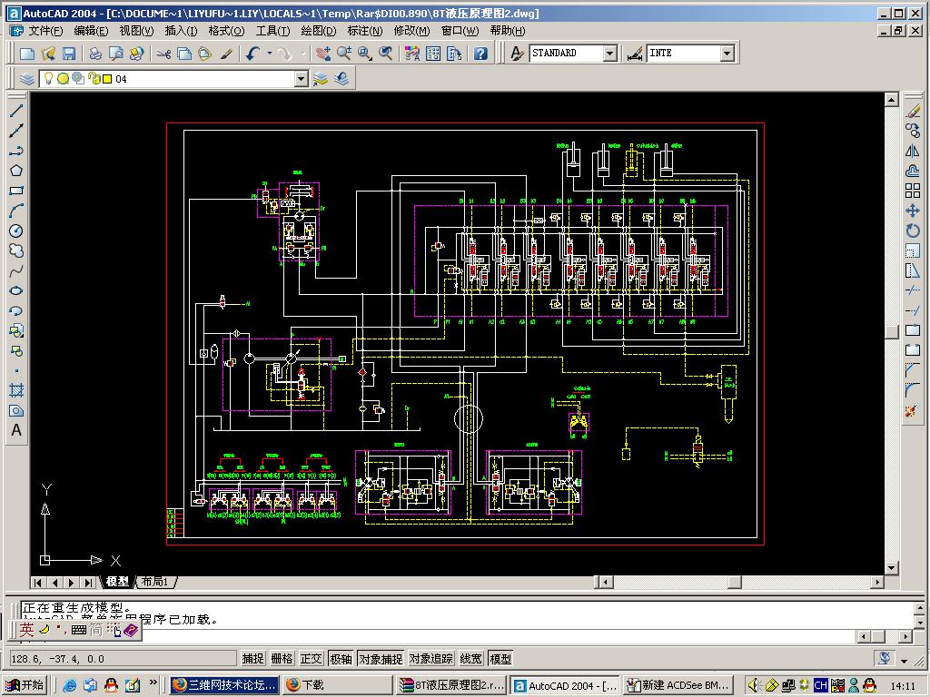Screen dimensions: 930x697
Task: Click the drawing's vertical scroll down arrow
Action: [891, 568]
